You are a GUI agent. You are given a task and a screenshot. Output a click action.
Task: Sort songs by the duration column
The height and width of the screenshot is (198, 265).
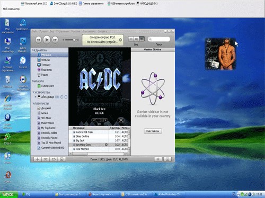pos(114,128)
